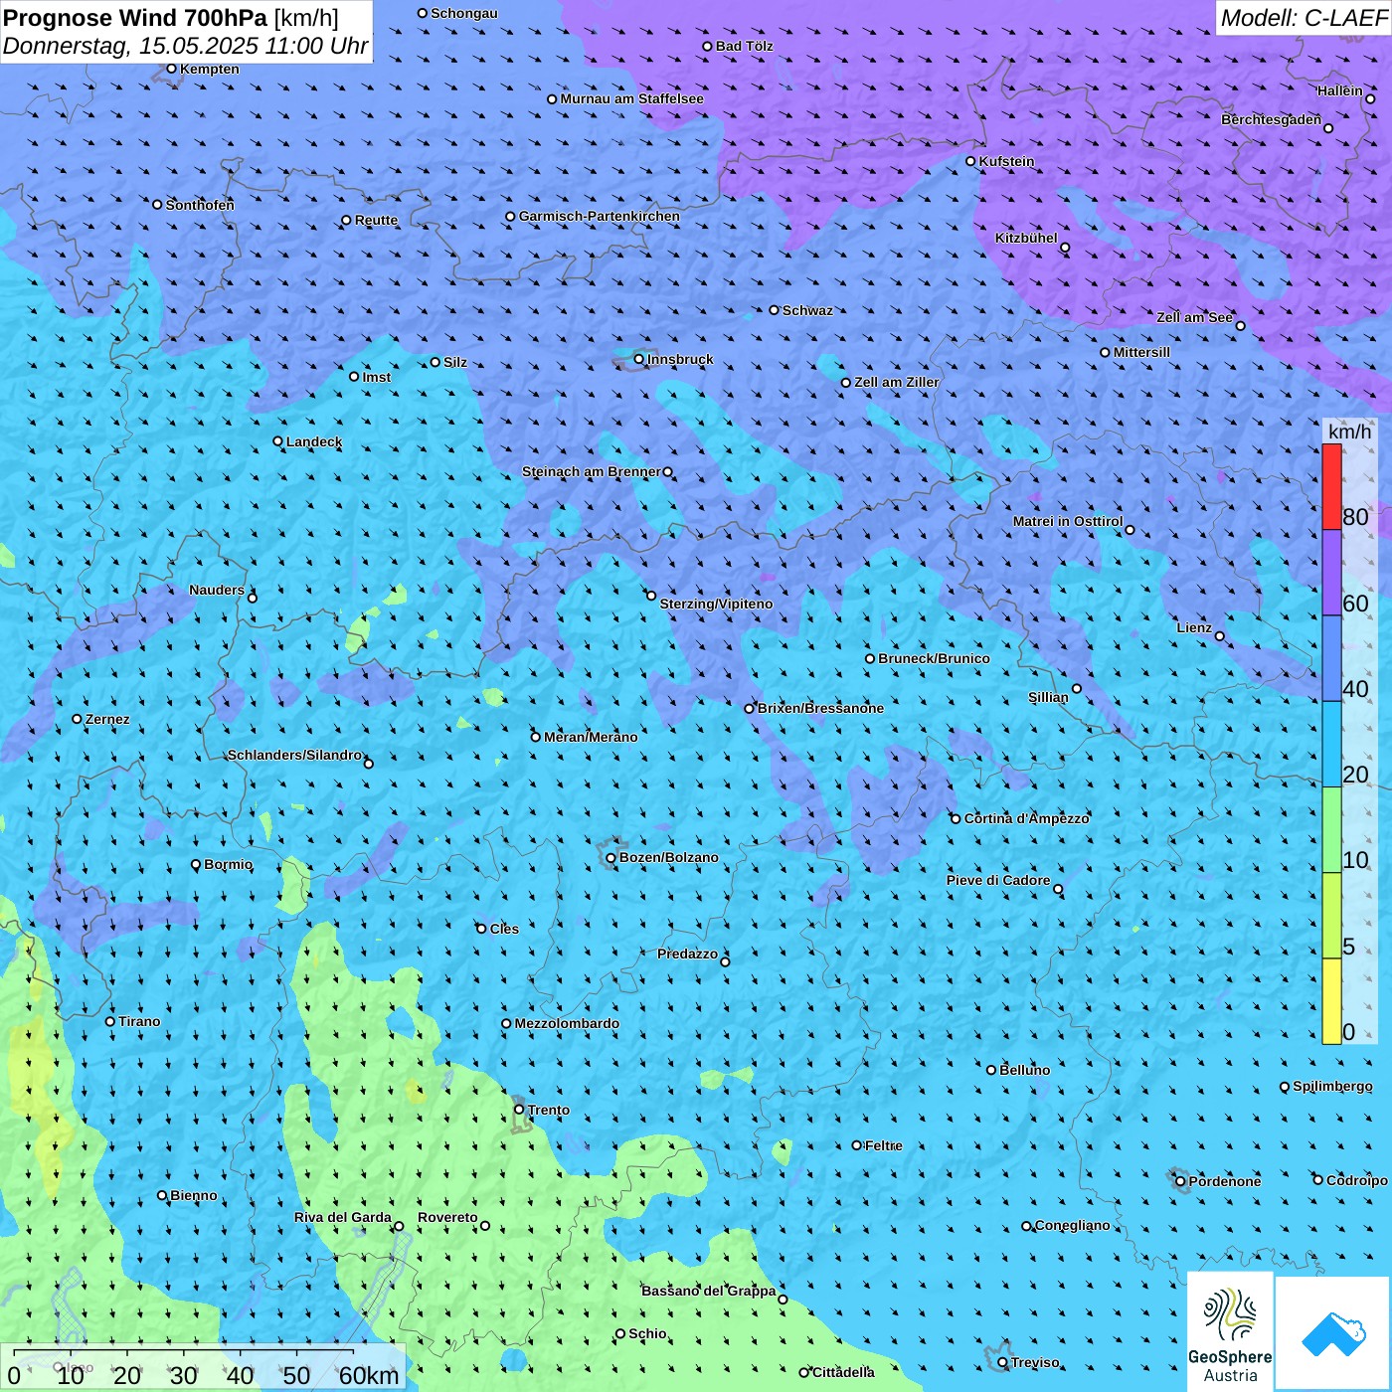
Task: Click the Lienz city label
Action: (x=1194, y=627)
